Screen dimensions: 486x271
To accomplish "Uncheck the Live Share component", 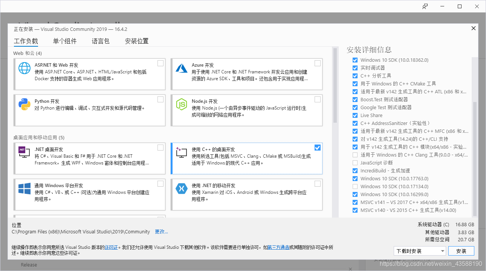I will click(x=355, y=116).
